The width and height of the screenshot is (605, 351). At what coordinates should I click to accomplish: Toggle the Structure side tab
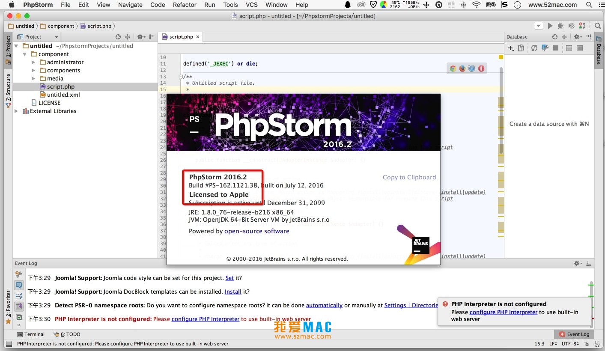[x=8, y=91]
